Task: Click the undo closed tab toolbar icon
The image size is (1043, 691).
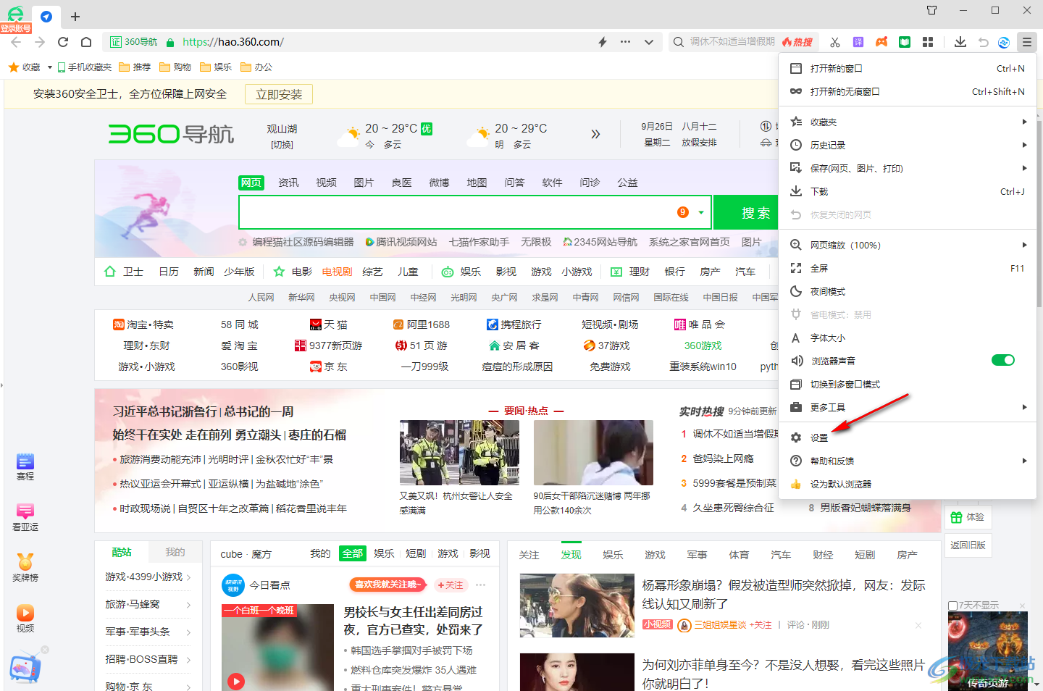Action: (983, 42)
